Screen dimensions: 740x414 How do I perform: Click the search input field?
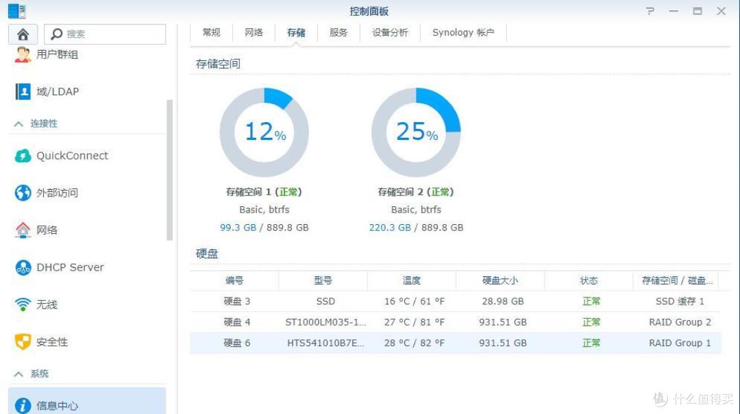[105, 34]
